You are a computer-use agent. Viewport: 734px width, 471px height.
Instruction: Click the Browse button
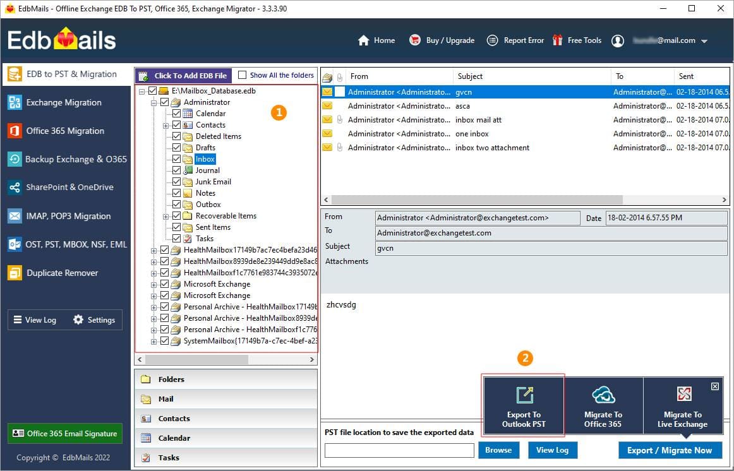click(498, 450)
